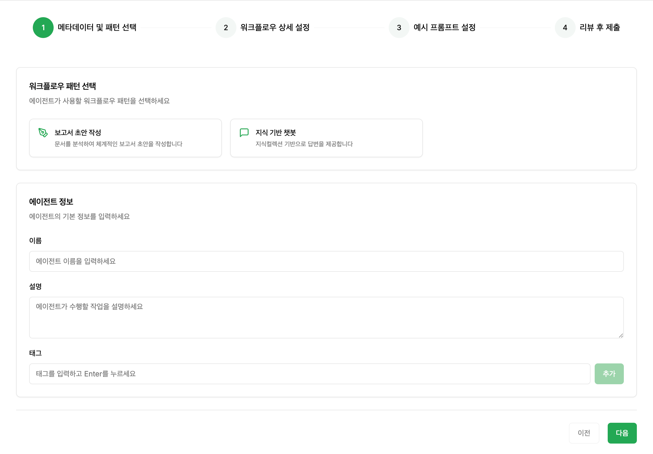Focus the 이름 agent name field
The width and height of the screenshot is (653, 454).
(x=326, y=261)
